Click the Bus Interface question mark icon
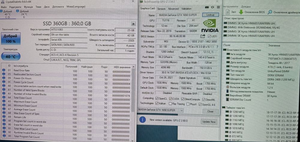The width and height of the screenshot is (300, 142). (x=217, y=47)
